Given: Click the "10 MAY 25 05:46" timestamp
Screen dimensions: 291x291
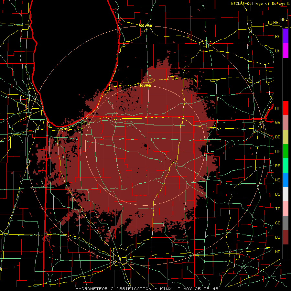Looking at the screenshot, I should (x=196, y=289).
